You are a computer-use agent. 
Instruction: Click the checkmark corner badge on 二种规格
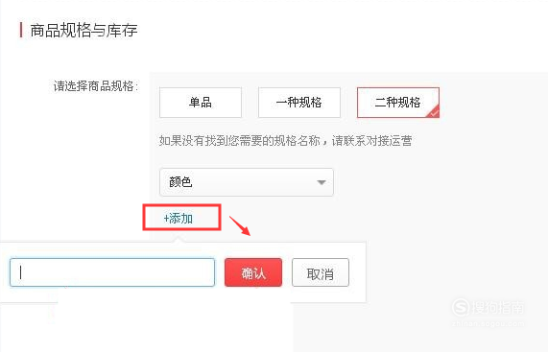click(x=434, y=112)
